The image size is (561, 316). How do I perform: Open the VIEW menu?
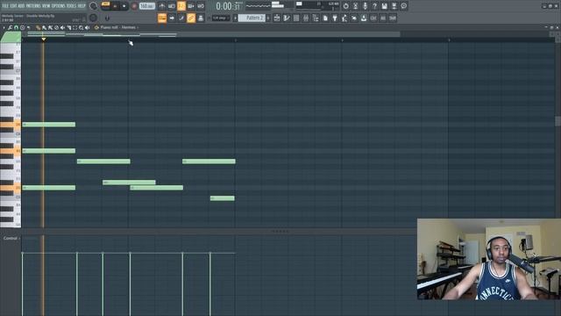click(46, 6)
